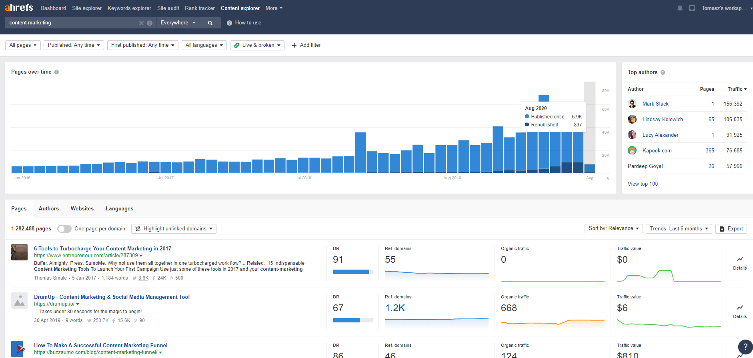
Task: Open Details chart icon for DrumUp result
Action: point(740,308)
